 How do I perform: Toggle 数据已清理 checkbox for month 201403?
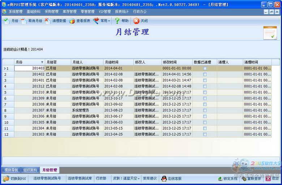click(x=205, y=68)
